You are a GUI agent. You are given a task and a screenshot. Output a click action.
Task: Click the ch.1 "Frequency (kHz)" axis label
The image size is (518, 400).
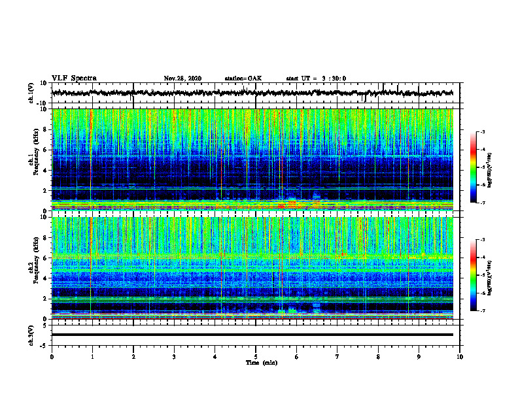click(x=36, y=152)
